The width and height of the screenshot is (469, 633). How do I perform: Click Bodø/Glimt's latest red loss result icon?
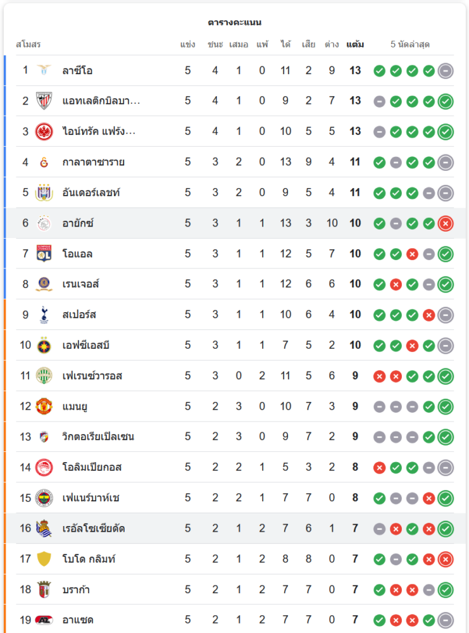[446, 559]
